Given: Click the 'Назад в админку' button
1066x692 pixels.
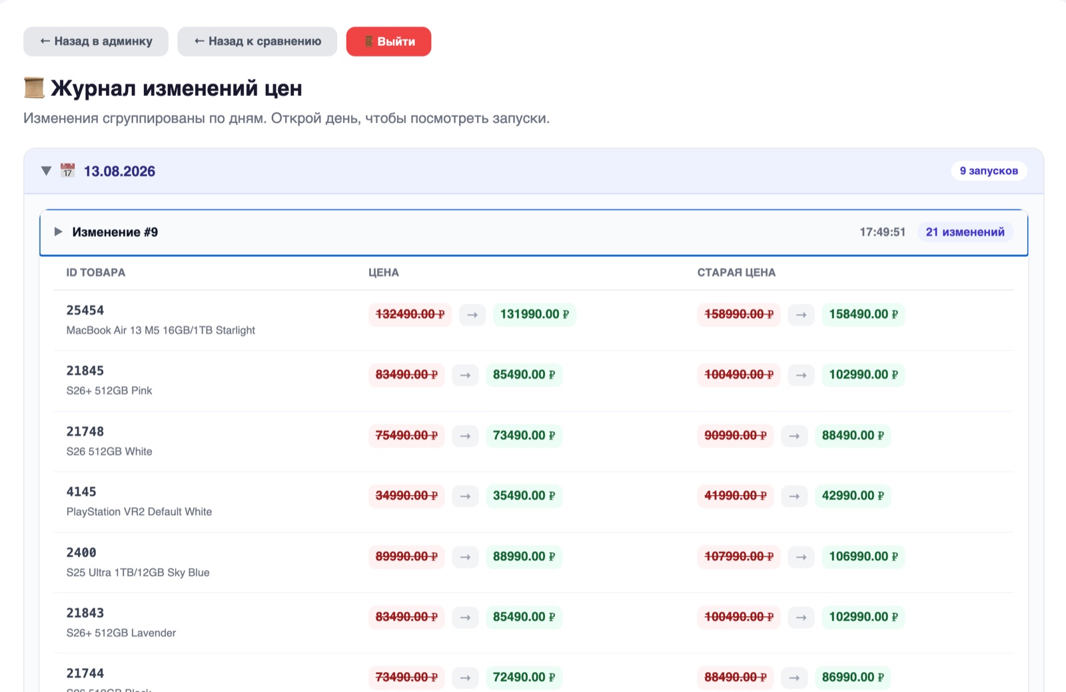Looking at the screenshot, I should [x=96, y=41].
